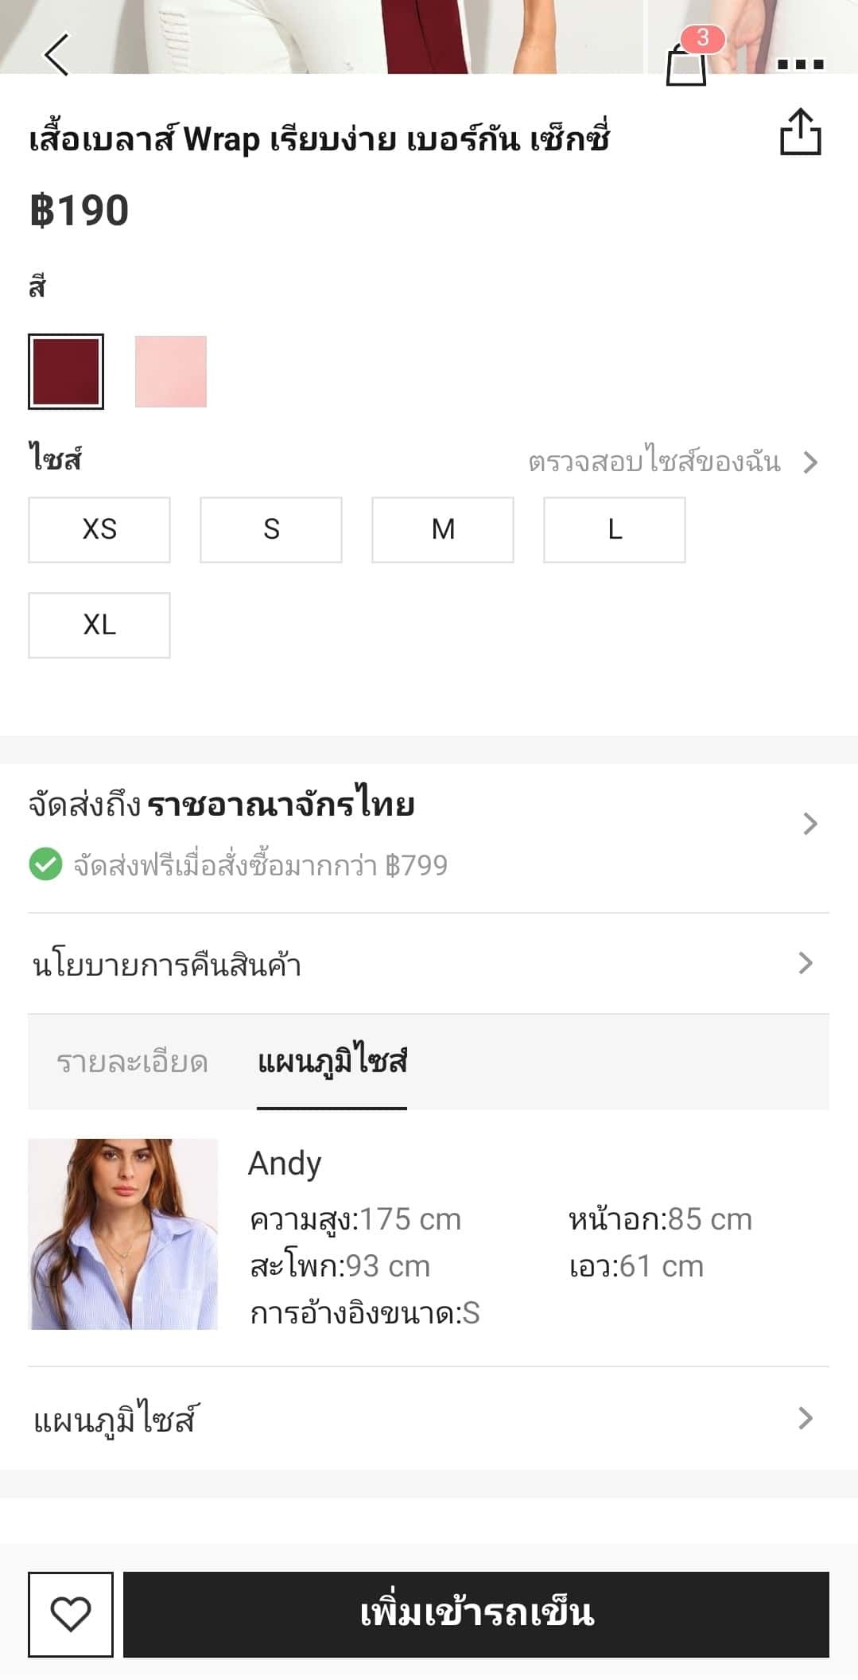
Task: Tap the back arrow icon
Action: (57, 54)
